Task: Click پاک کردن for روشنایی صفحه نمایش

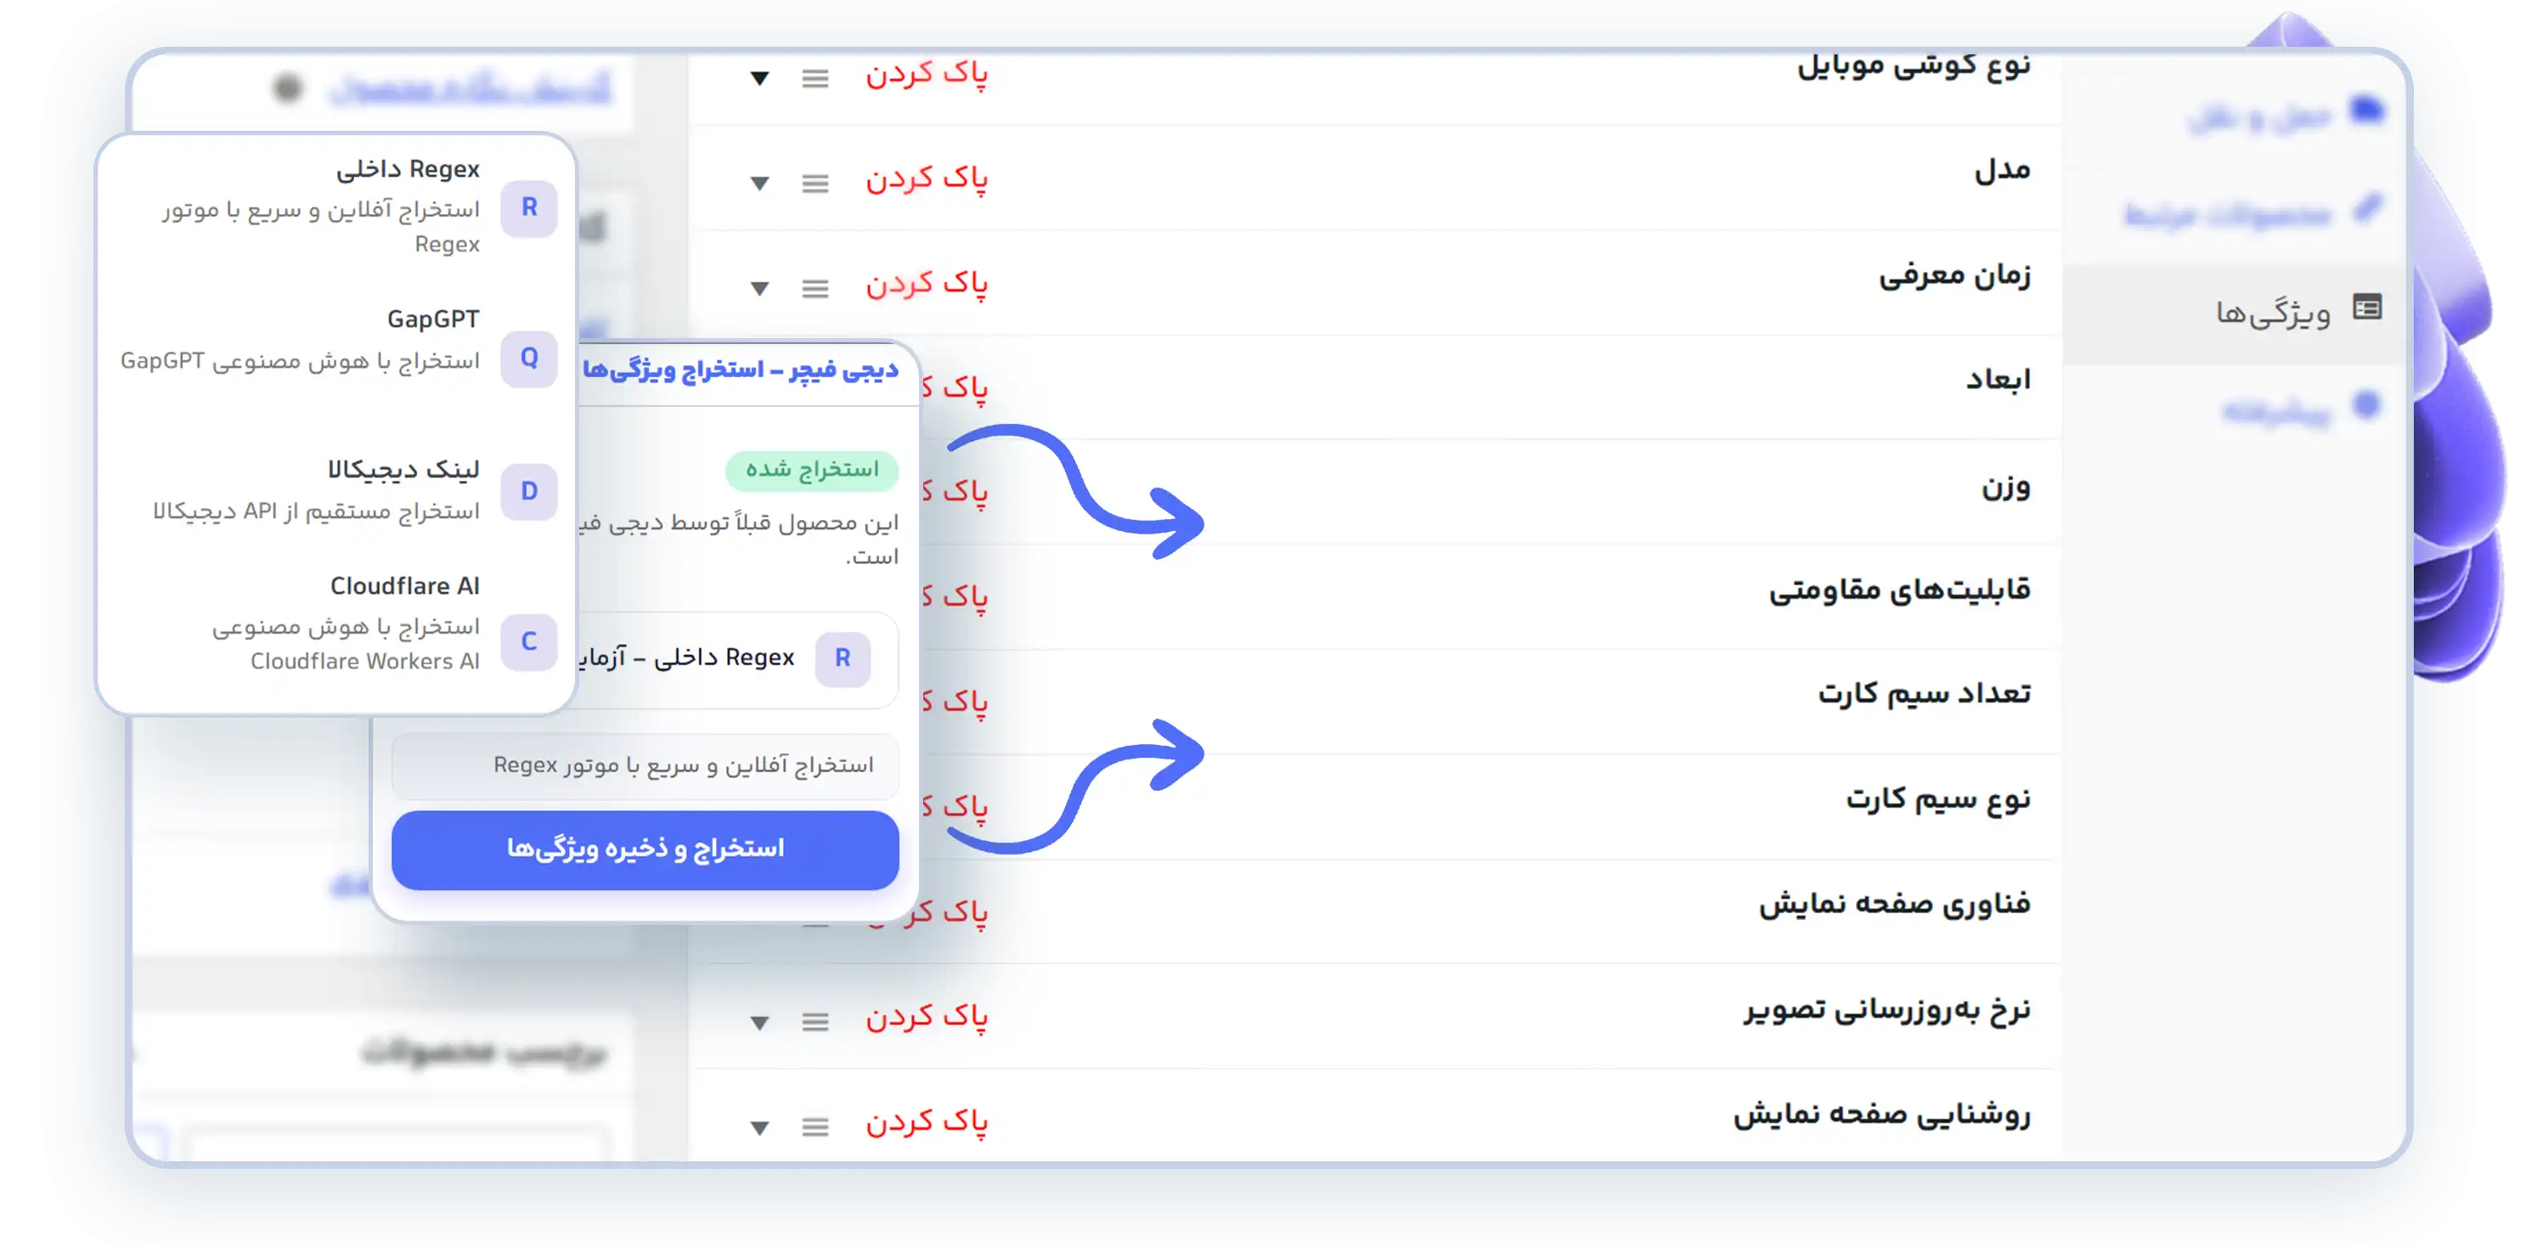Action: pos(927,1121)
